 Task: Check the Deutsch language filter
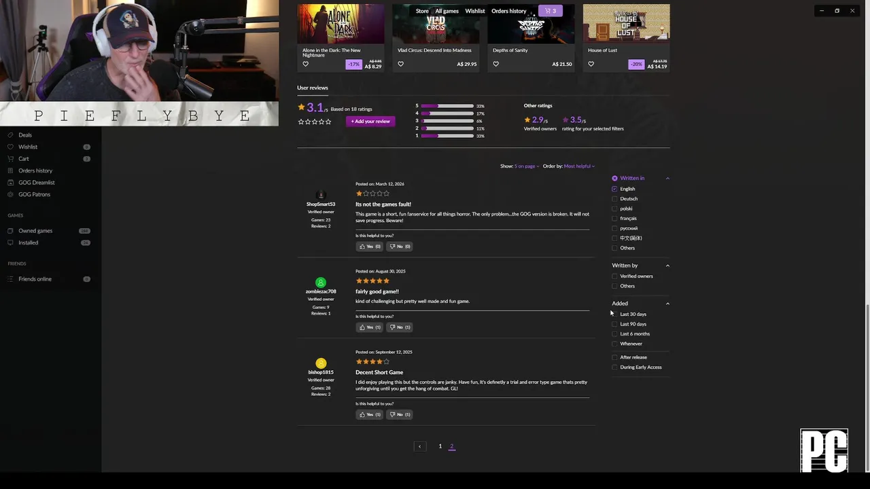614,199
